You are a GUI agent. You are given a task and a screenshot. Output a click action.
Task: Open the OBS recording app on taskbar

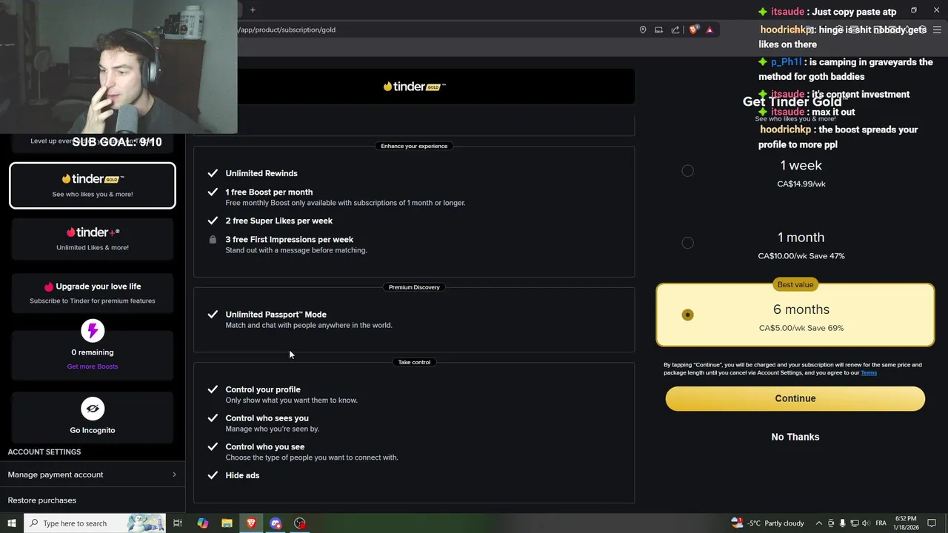point(300,523)
